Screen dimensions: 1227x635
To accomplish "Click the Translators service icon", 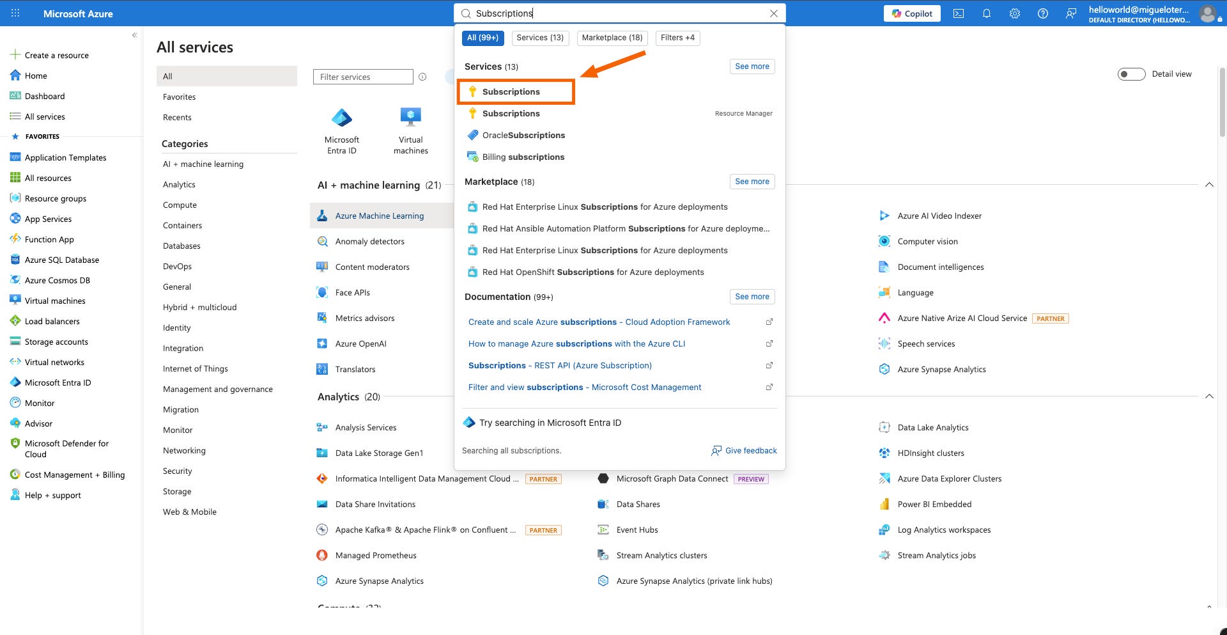I will [323, 369].
